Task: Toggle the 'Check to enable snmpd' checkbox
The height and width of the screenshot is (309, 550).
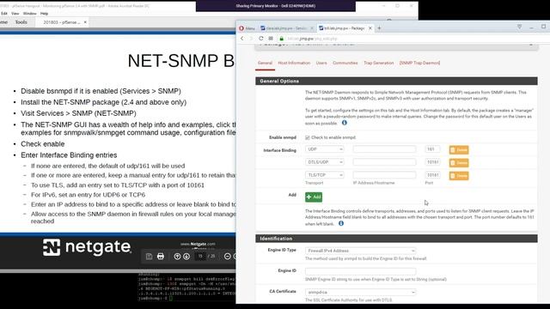Action: coord(308,137)
